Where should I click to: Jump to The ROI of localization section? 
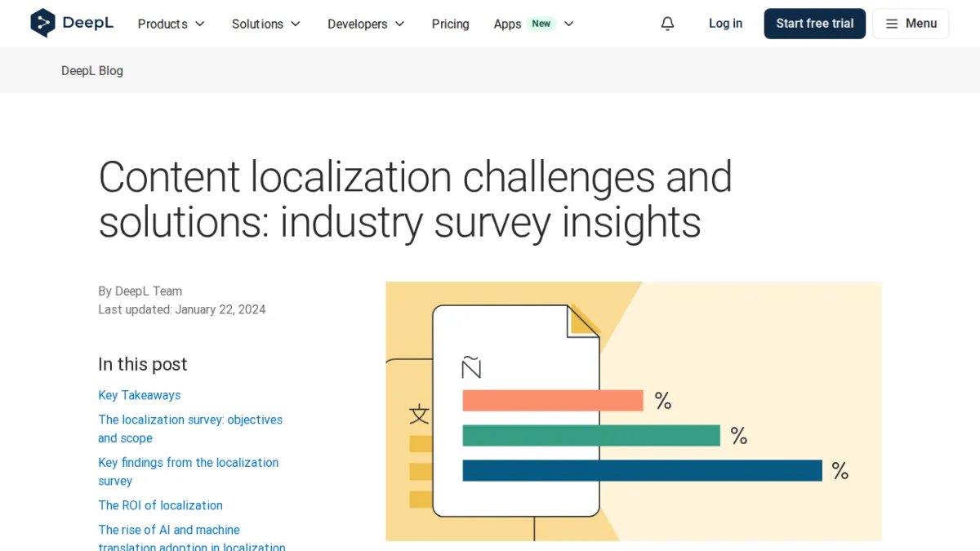click(161, 505)
